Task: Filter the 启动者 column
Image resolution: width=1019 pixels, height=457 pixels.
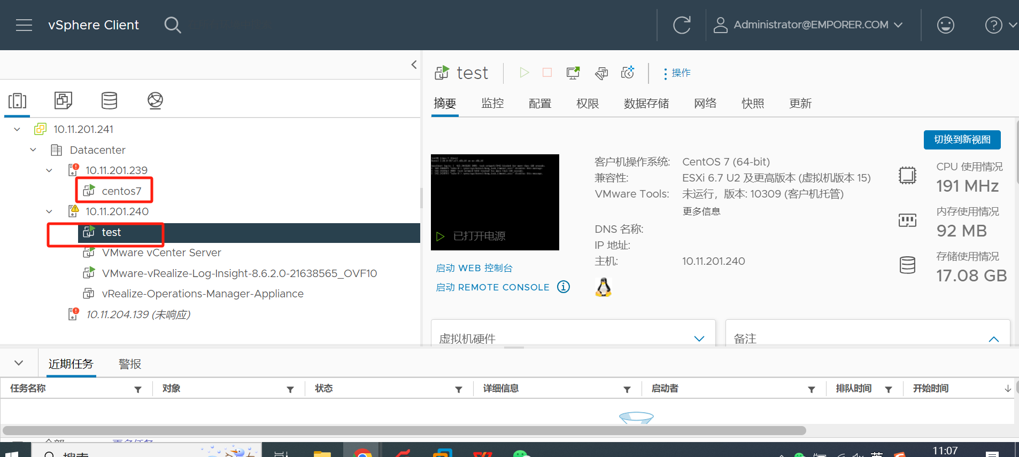Action: 812,389
